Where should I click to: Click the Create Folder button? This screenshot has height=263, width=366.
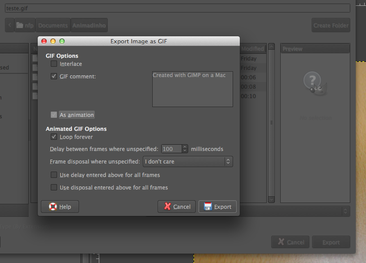point(331,26)
